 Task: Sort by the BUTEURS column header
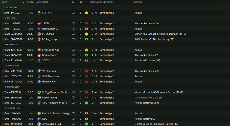tap(138, 2)
